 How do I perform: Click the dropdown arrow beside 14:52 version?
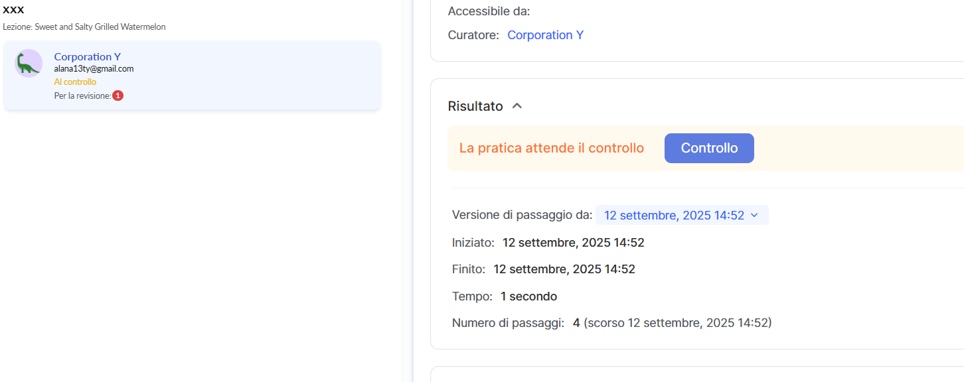(x=754, y=216)
